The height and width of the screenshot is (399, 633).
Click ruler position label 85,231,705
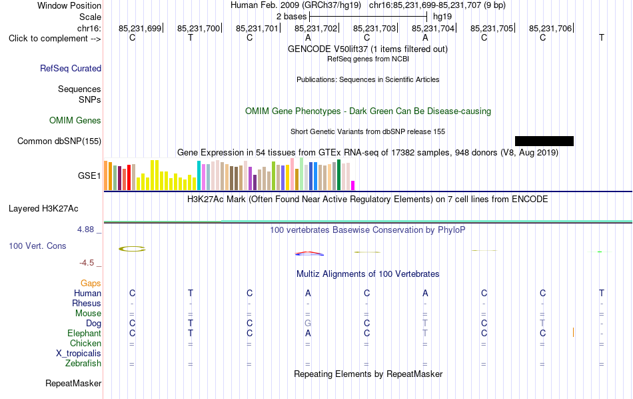(x=492, y=28)
